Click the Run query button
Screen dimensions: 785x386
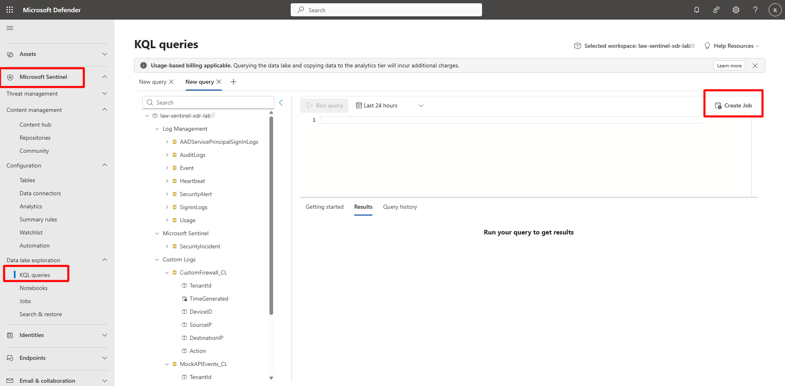pyautogui.click(x=324, y=105)
